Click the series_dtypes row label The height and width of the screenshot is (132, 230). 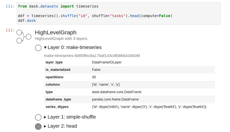tap(57, 107)
